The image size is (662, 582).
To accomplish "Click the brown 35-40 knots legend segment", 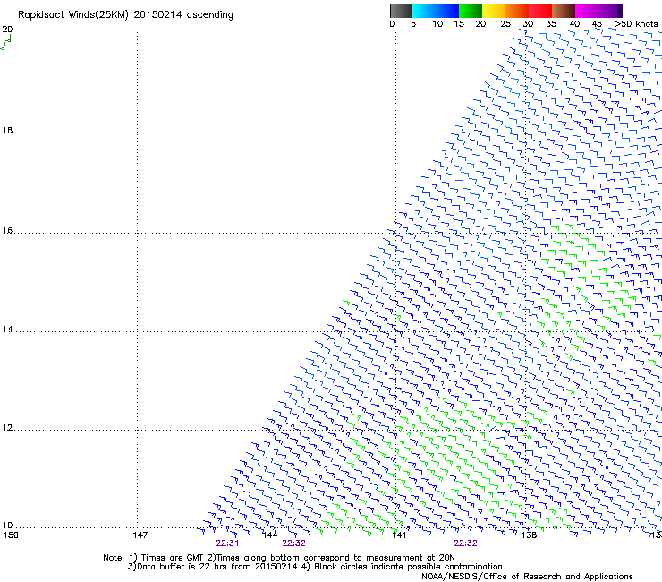I will pyautogui.click(x=564, y=11).
